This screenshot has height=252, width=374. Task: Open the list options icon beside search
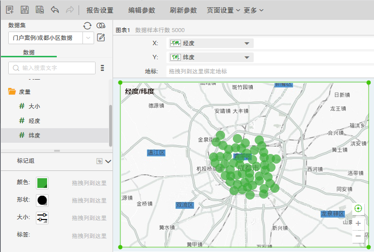102,68
